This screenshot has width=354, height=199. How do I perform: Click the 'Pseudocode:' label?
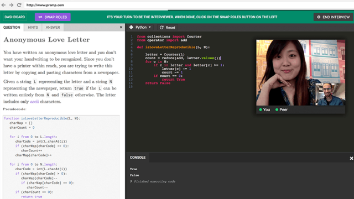tap(14, 109)
